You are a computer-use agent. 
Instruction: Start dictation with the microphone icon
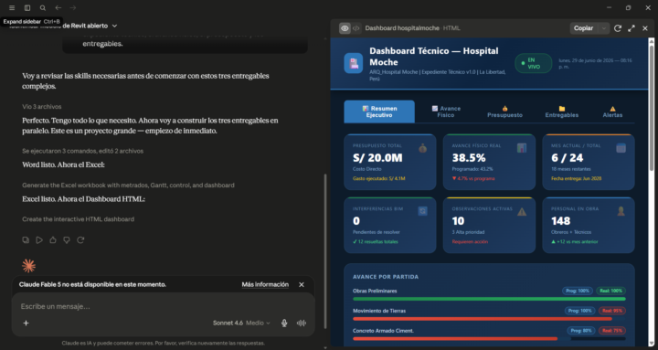[284, 323]
